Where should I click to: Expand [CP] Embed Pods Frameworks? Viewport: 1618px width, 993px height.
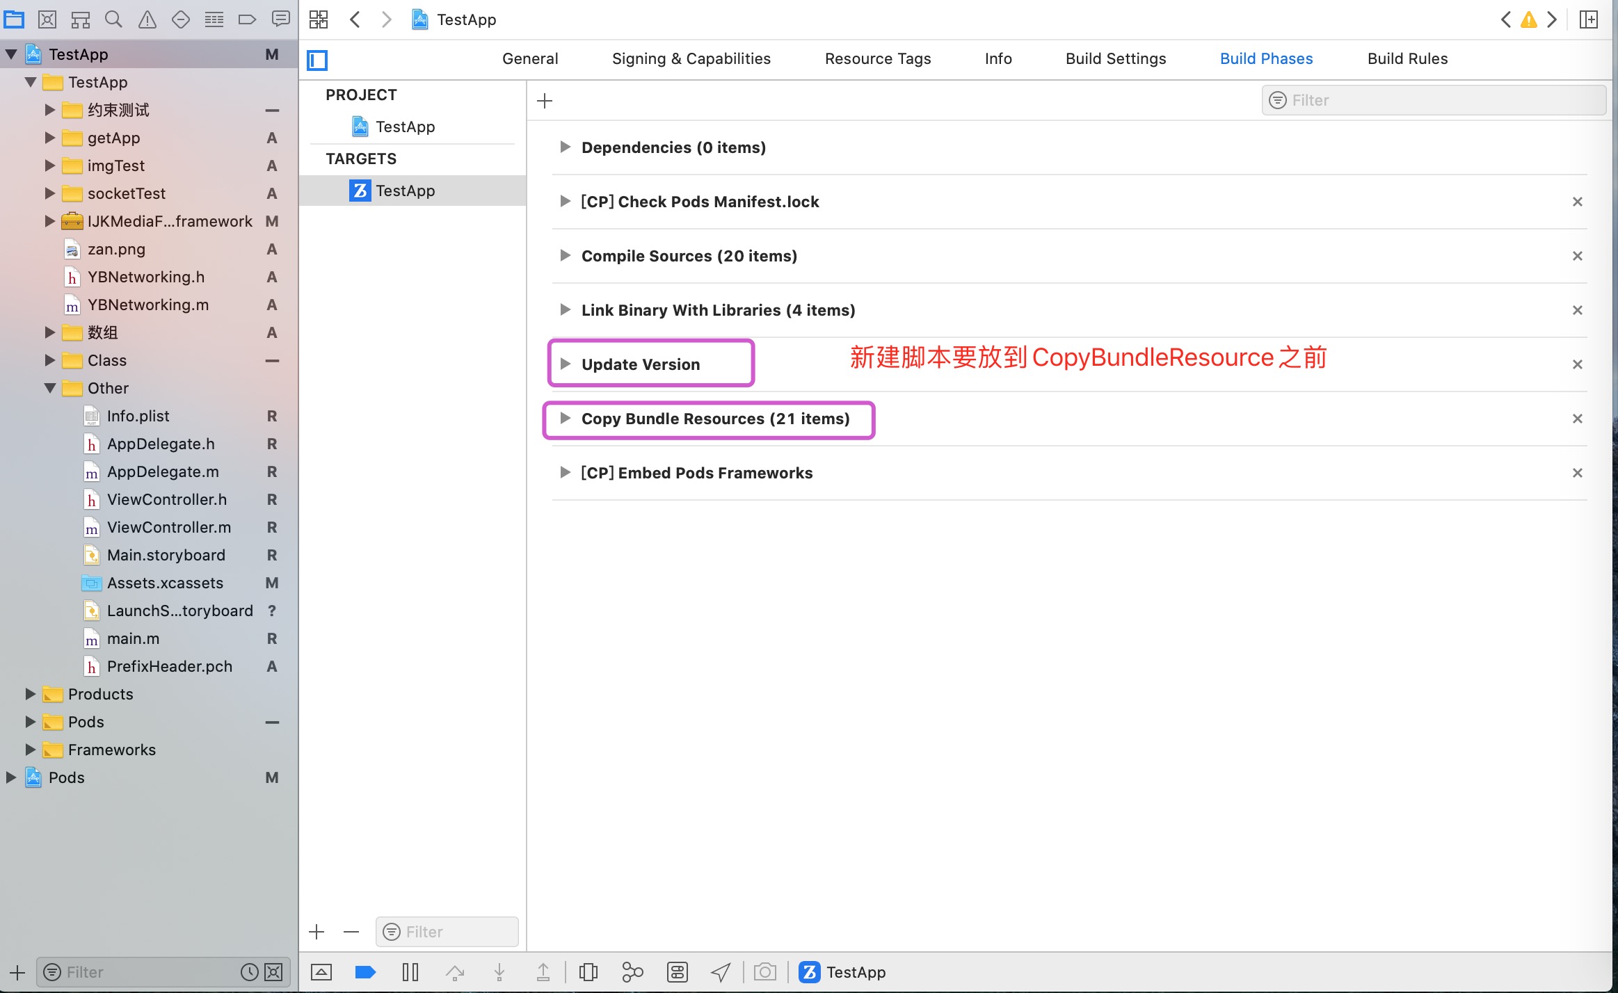[565, 472]
